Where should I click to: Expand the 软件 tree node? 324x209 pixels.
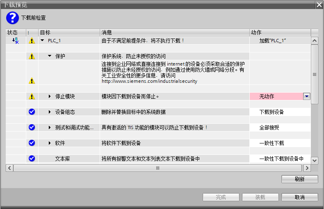point(50,143)
